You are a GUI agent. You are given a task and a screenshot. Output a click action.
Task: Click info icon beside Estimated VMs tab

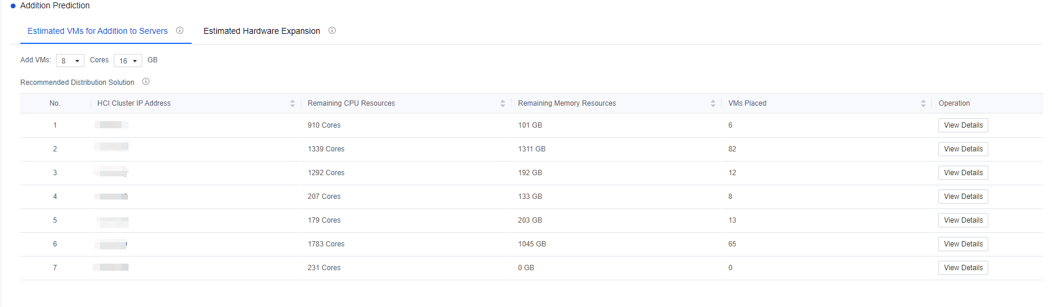pyautogui.click(x=180, y=30)
